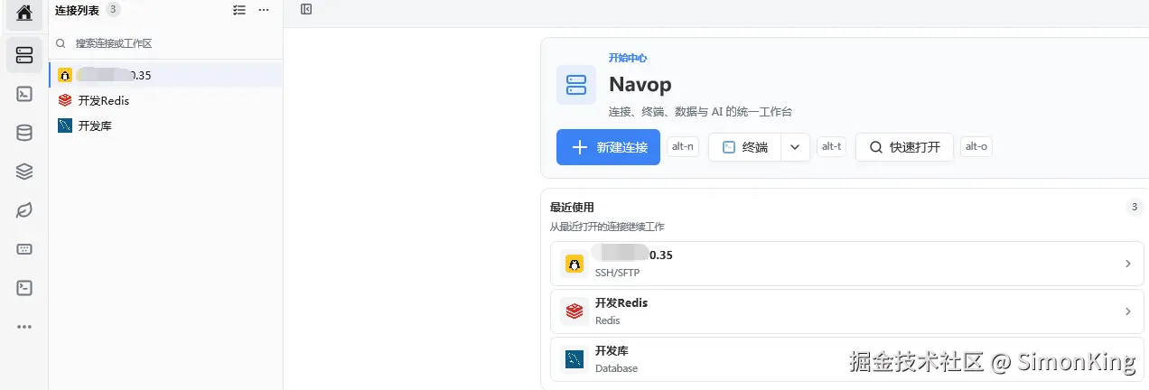Open the database cylinder sidebar icon
Screen dimensions: 1149x390
click(24, 133)
